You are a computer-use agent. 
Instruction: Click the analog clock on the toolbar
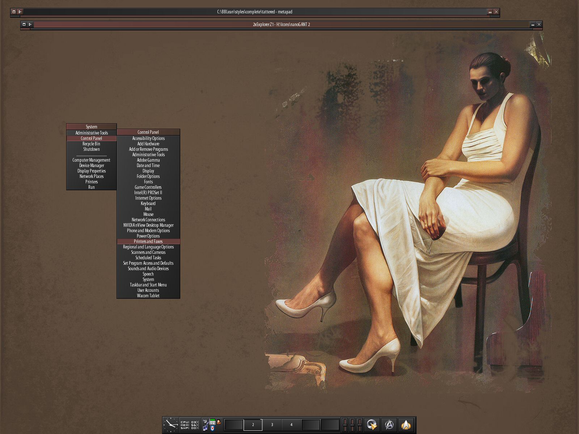(170, 425)
